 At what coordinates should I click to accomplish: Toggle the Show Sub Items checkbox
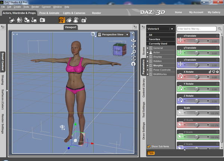pos(149,146)
